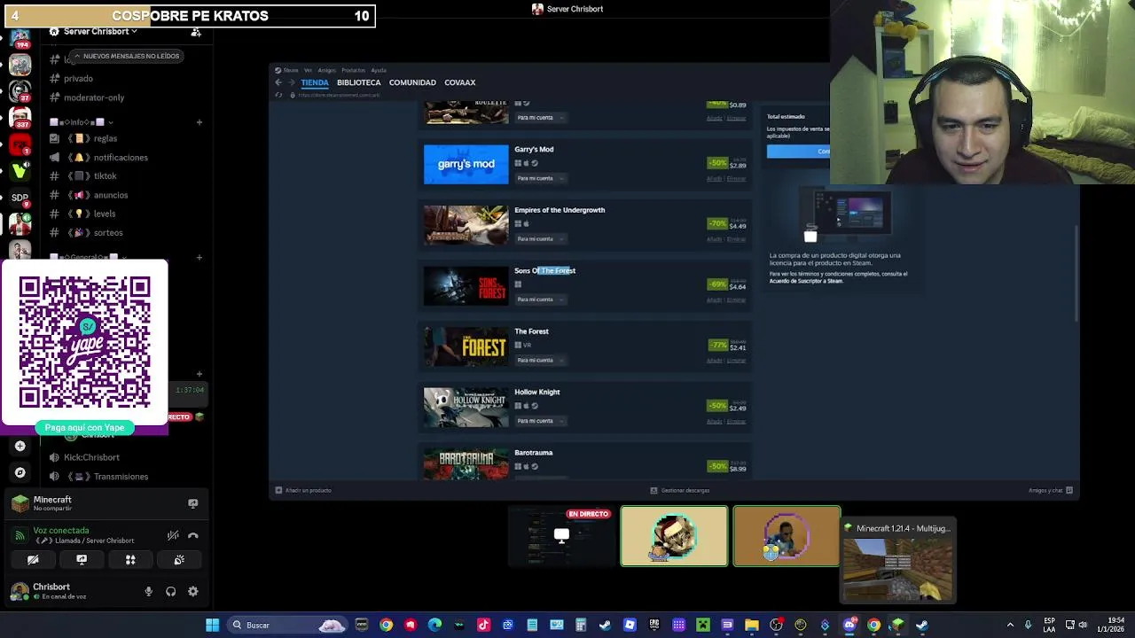Open the Minecraft 1.21.4 window preview

[898, 562]
